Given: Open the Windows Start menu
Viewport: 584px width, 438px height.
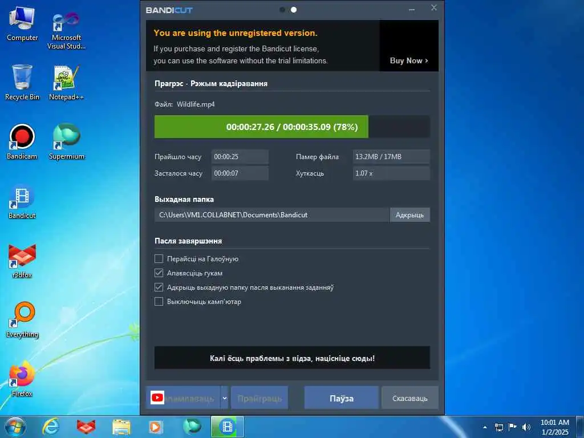Looking at the screenshot, I should [15, 427].
